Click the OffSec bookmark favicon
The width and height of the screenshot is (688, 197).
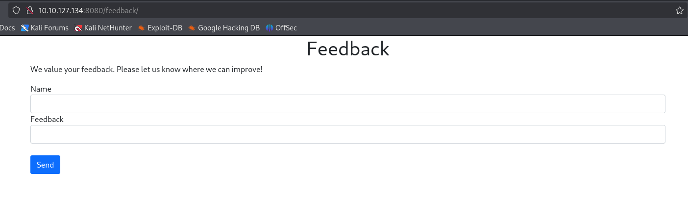(x=270, y=28)
